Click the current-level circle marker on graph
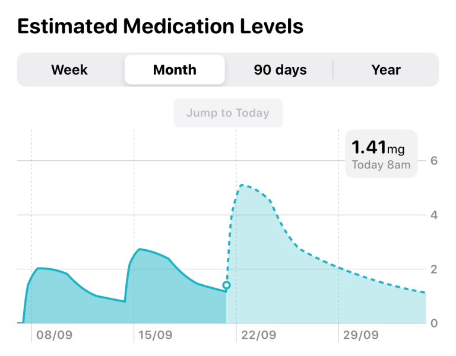 tap(226, 285)
